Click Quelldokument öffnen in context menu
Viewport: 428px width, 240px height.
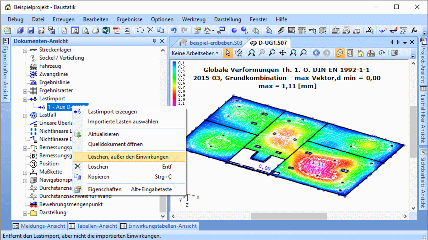(115, 144)
